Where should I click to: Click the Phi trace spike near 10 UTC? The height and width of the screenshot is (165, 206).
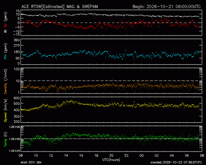(37, 50)
